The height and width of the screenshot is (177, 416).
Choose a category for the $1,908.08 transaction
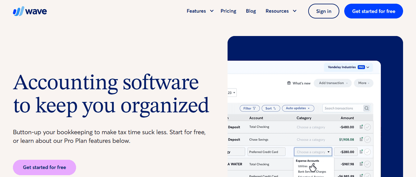coord(311,140)
